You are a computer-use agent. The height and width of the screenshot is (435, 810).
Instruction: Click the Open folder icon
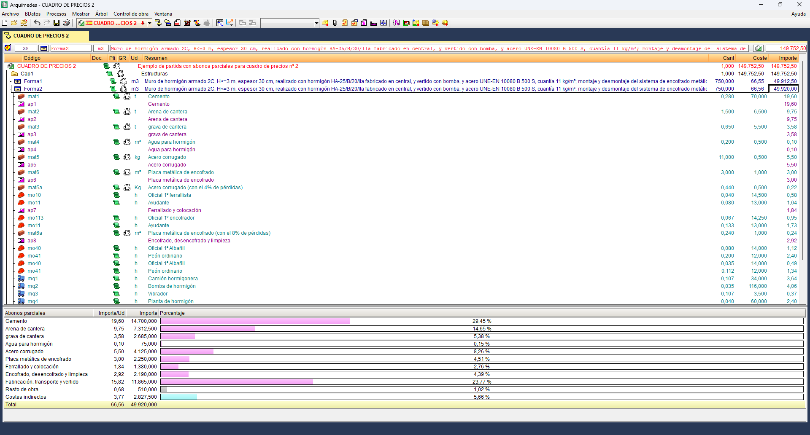click(14, 23)
